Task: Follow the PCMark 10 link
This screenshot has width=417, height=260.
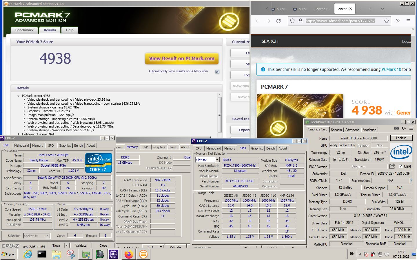Action: point(391,69)
